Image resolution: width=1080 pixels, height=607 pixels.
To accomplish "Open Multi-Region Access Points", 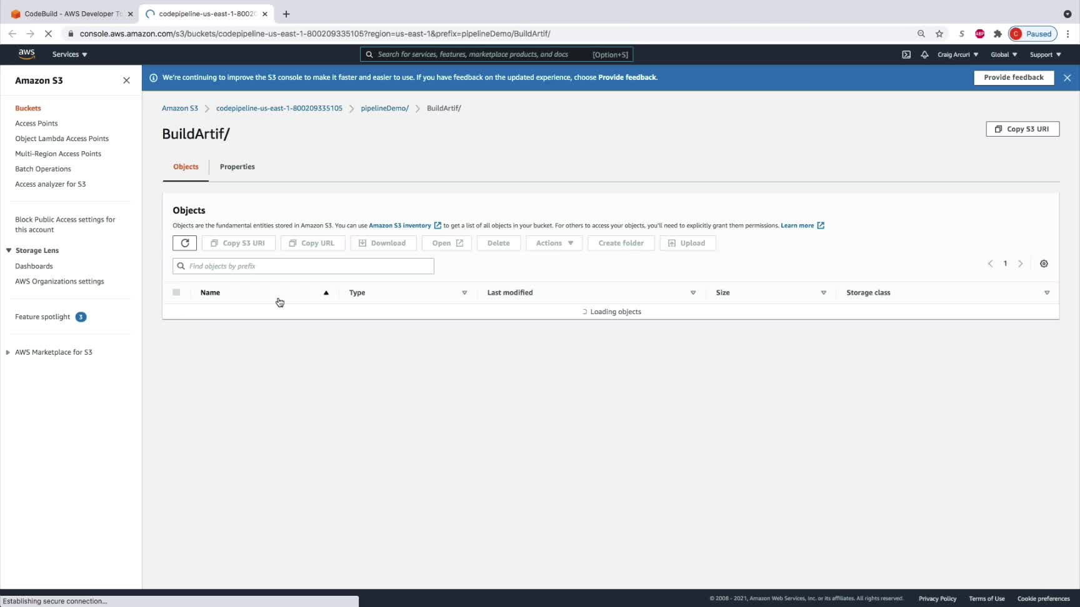I will click(x=58, y=154).
